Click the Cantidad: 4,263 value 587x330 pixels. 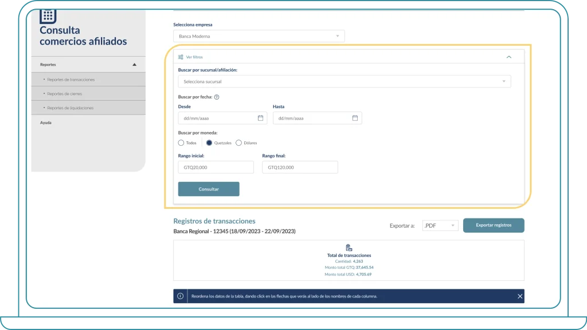pyautogui.click(x=349, y=261)
